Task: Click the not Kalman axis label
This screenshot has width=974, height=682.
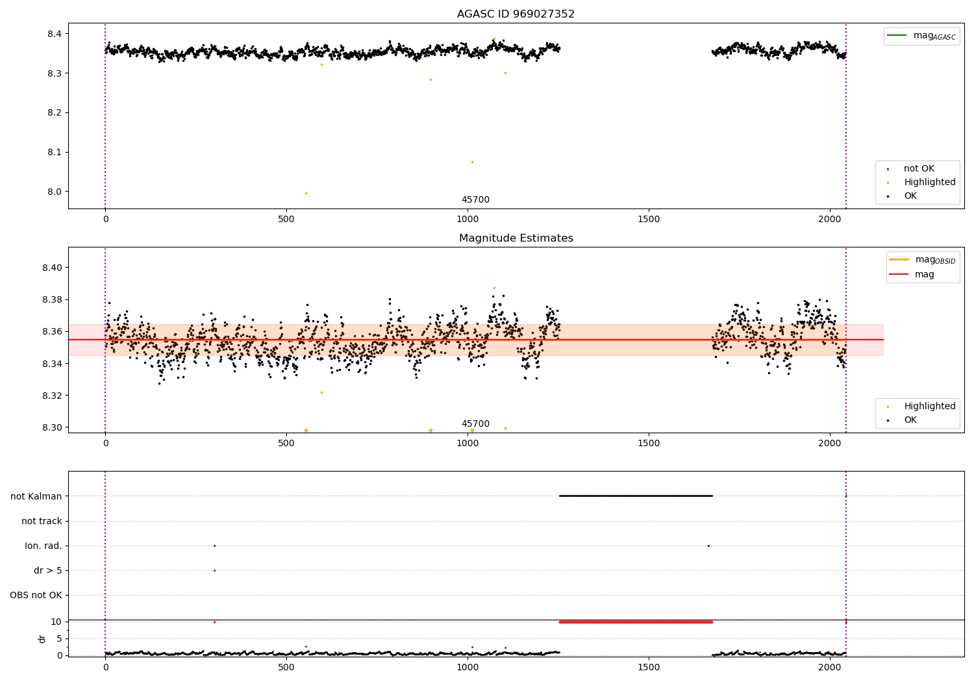Action: (x=36, y=496)
